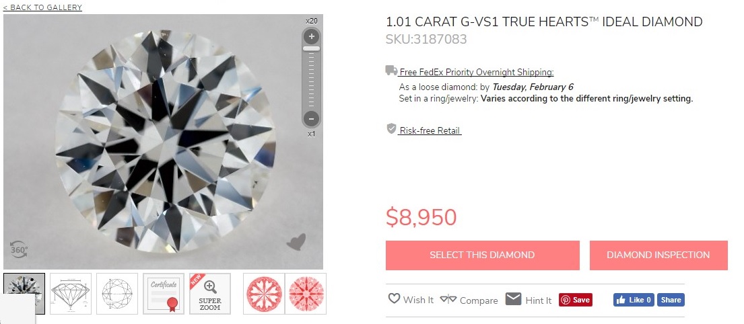View the arrows pattern thumbnail
Image resolution: width=744 pixels, height=324 pixels.
tap(306, 293)
